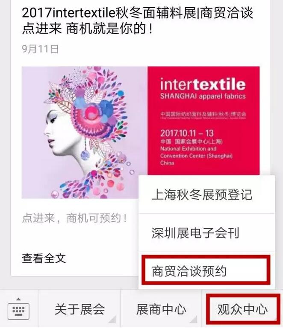Click the 点进来,商机可预约 summary text
Screen dimensions: 283x332
tap(74, 218)
